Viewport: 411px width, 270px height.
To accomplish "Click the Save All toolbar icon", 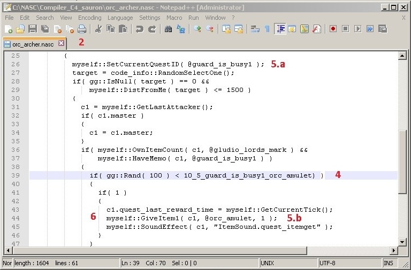I will click(45, 29).
